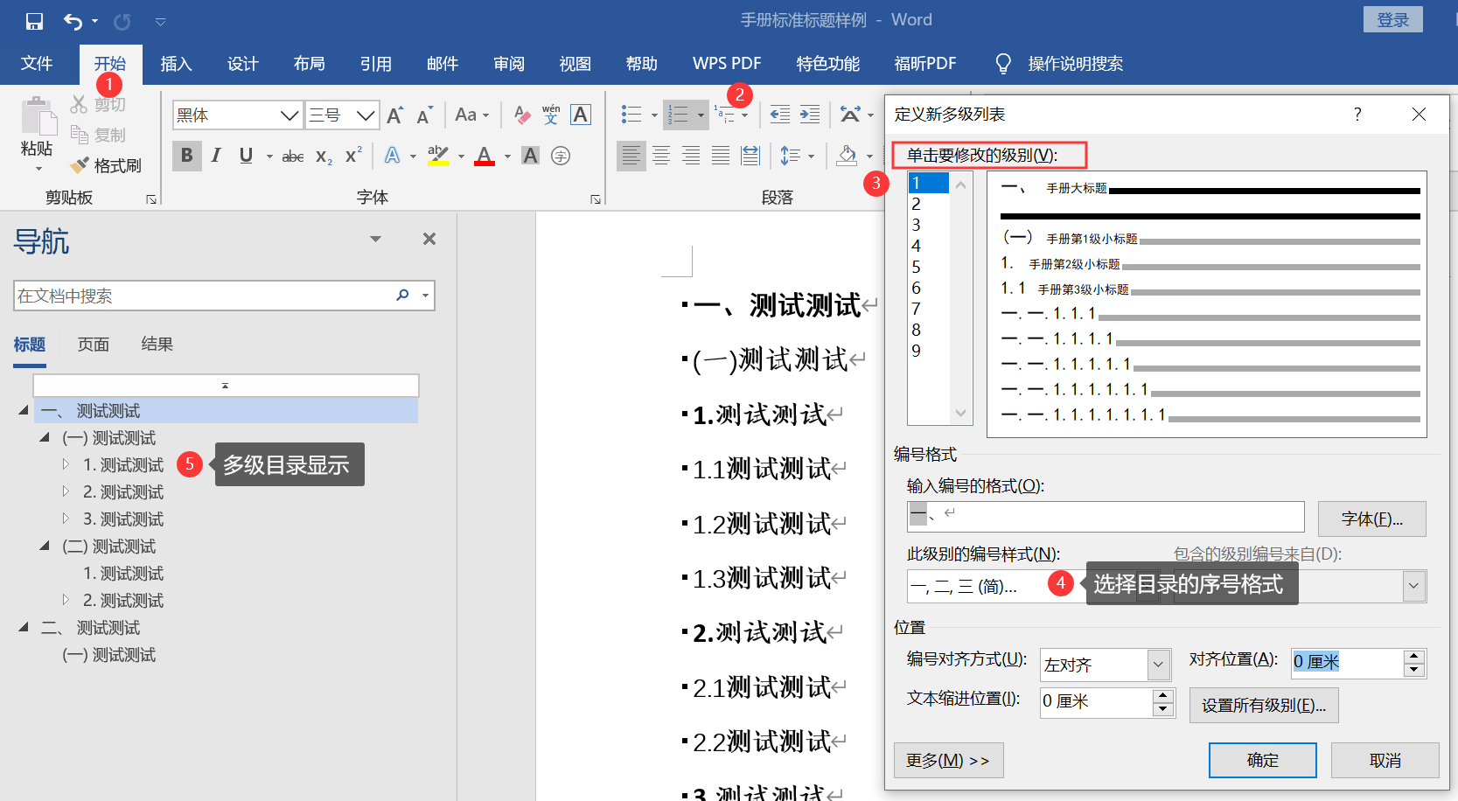Click the 设置所有级别 button
The image size is (1458, 801).
[1264, 705]
